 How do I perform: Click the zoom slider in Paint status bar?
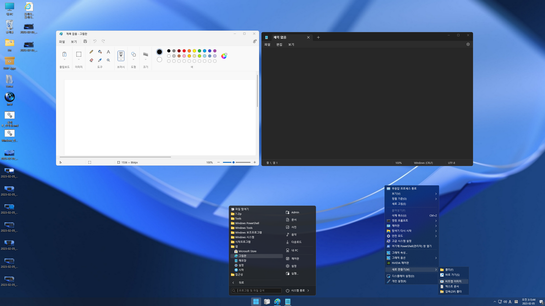click(236, 162)
